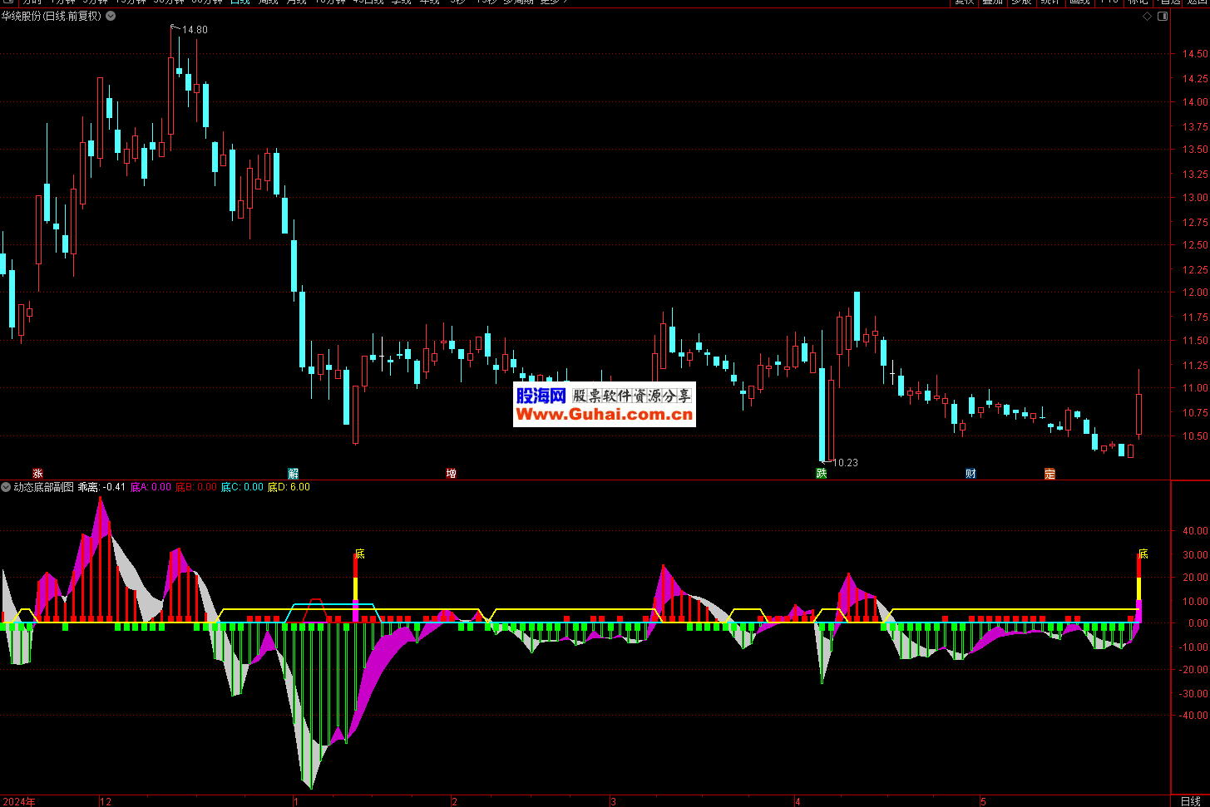Click the 14.80 high price label
Screen dimensions: 1210x807
pos(195,30)
